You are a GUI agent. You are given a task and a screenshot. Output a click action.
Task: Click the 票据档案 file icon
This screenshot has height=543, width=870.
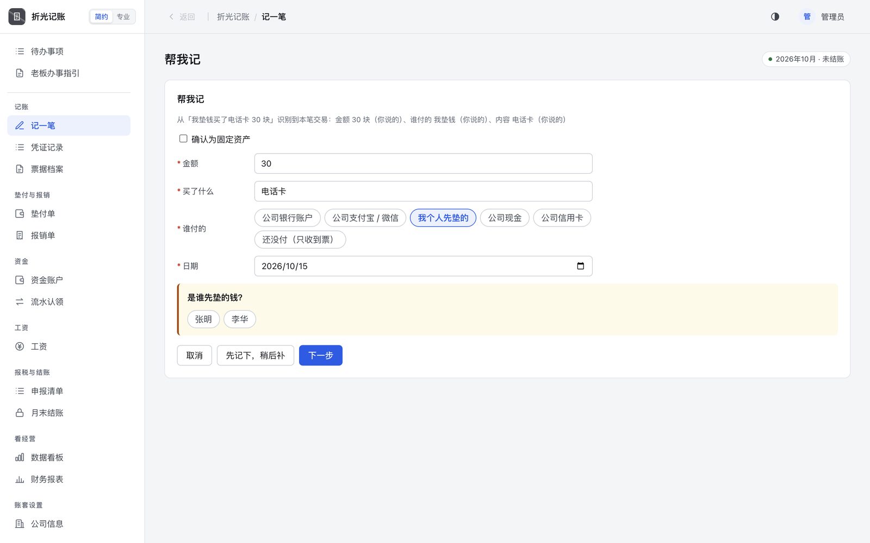(x=20, y=169)
